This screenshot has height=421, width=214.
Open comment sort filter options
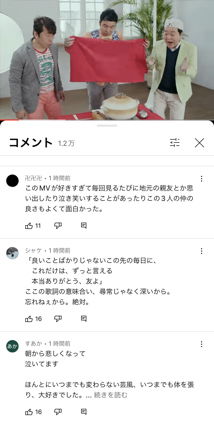pyautogui.click(x=175, y=142)
